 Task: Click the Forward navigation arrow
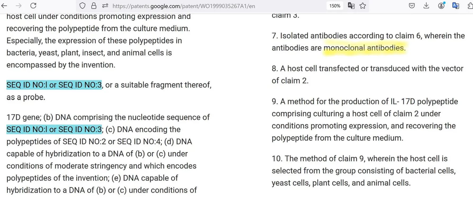pyautogui.click(x=19, y=6)
